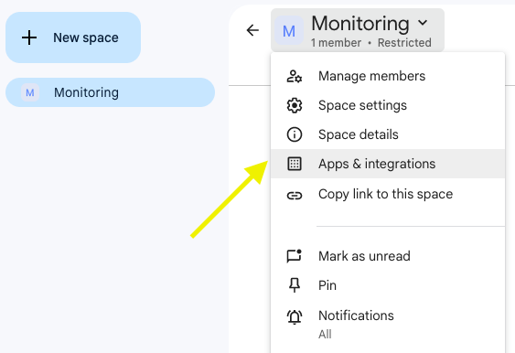Click the 'Restricted' label in header

point(404,43)
